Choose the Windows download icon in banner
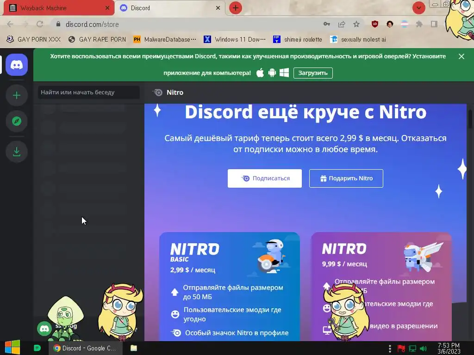Viewport: 474px width, 355px height. [284, 73]
